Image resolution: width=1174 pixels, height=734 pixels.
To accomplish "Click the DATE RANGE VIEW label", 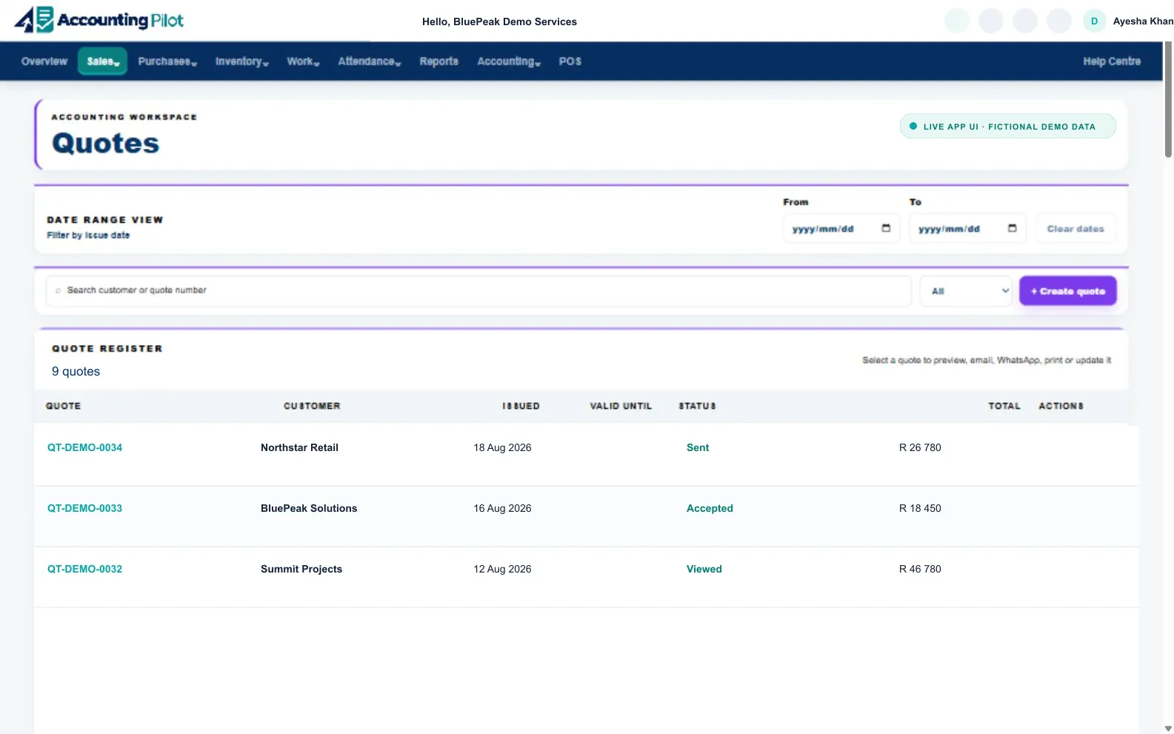I will [104, 220].
